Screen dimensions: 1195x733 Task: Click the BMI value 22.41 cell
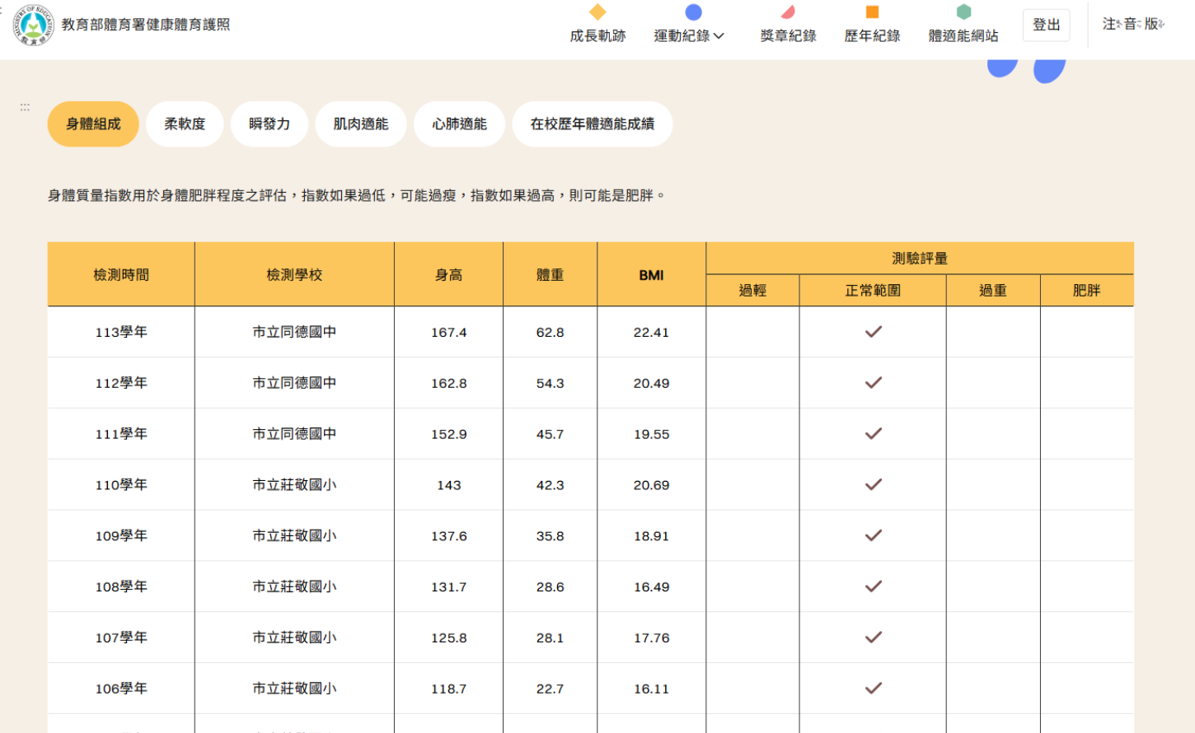tap(651, 331)
